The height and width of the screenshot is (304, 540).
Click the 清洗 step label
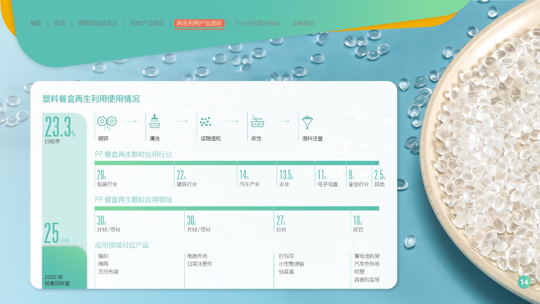(155, 138)
